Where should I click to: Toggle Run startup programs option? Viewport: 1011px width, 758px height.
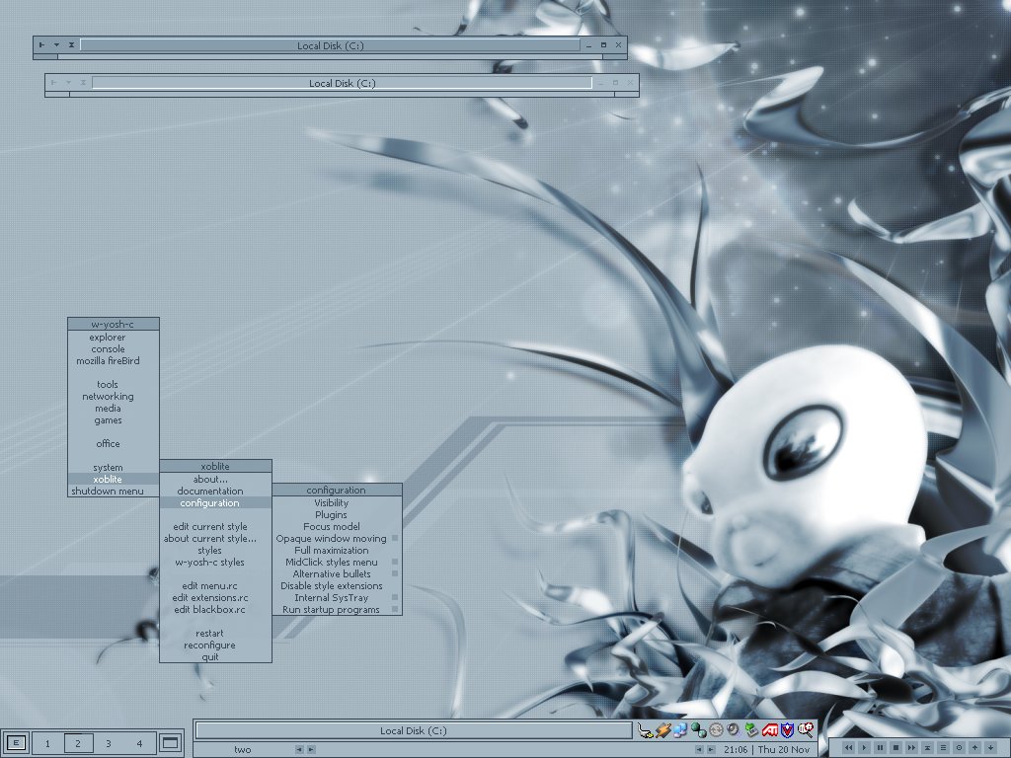coord(337,609)
